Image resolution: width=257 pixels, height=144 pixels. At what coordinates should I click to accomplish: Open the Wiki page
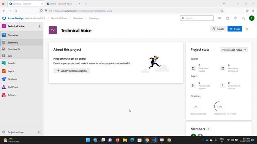[22, 56]
